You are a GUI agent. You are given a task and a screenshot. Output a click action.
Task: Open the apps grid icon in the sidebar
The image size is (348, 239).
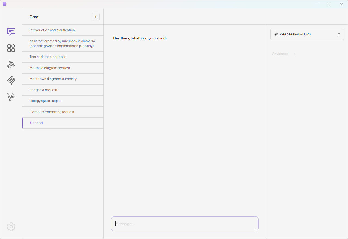(11, 48)
